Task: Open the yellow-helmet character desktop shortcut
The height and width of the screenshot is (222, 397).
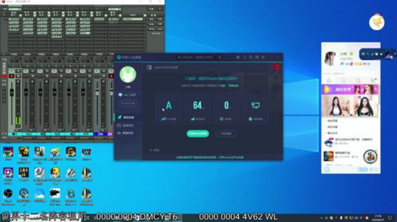Action: point(55,173)
